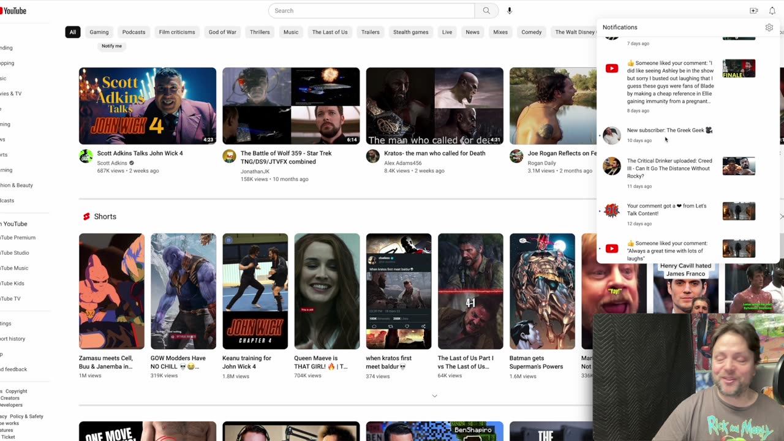This screenshot has width=784, height=441.
Task: Click the Policy & Safety footer link
Action: 26,417
